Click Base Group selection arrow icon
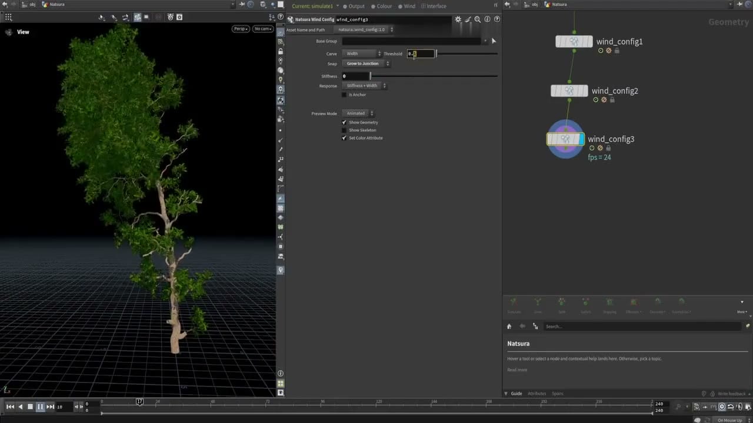 [x=494, y=41]
